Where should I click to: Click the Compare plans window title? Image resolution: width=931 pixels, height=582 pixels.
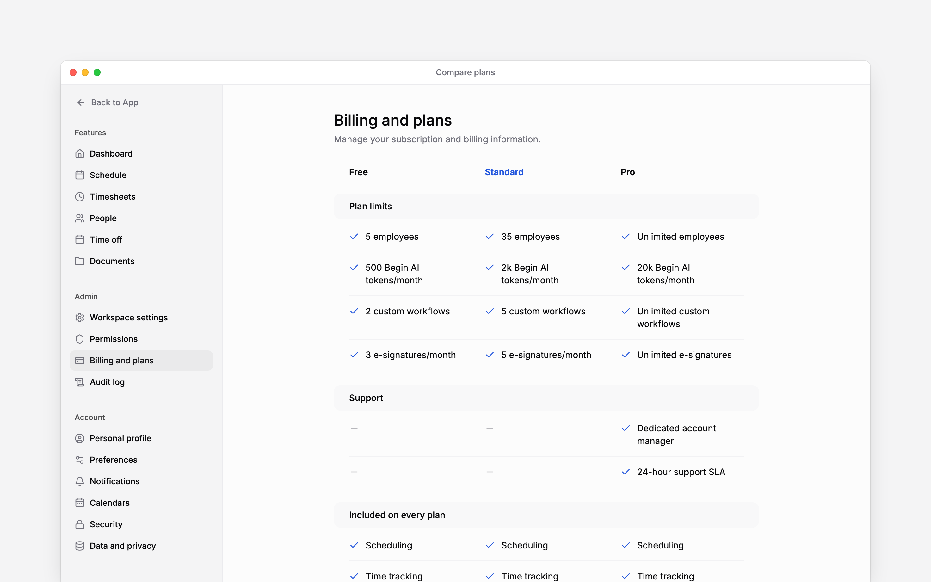(465, 72)
